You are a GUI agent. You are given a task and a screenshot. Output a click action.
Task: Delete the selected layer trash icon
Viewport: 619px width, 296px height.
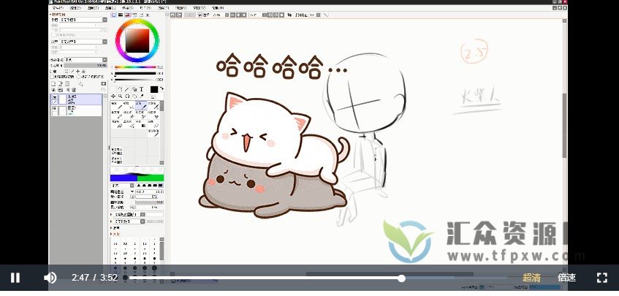tap(74, 90)
